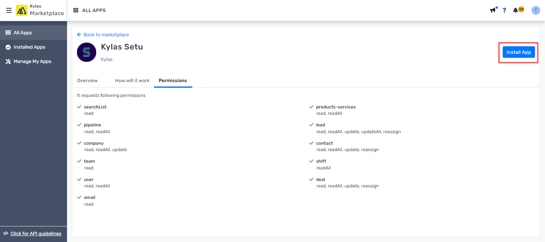Open notifications bell icon

pos(515,10)
